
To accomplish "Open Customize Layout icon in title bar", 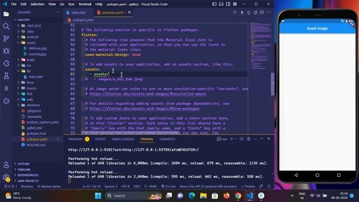I will click(235, 4).
